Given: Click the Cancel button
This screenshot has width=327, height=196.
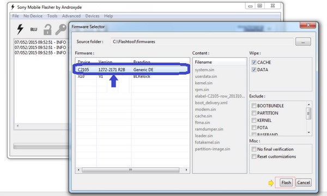Looking at the screenshot, I should click(x=304, y=183).
